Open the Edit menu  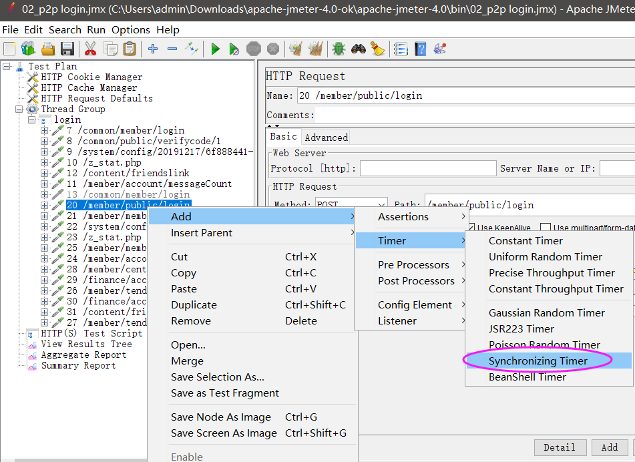(x=33, y=30)
